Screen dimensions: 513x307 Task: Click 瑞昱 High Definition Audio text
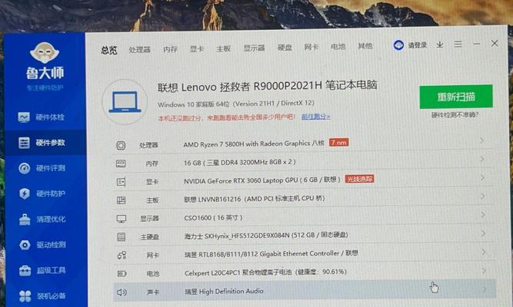point(224,292)
